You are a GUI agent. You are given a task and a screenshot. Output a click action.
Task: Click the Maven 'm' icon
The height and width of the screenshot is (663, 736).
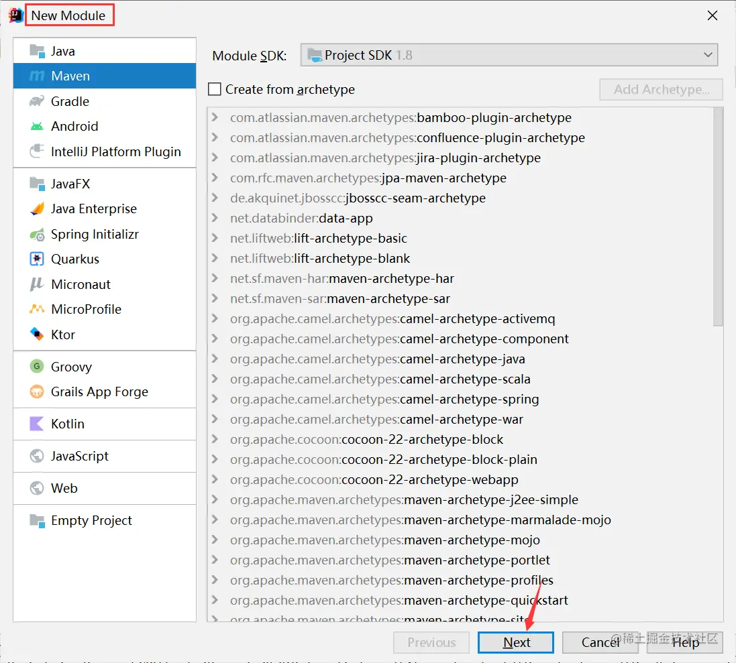pyautogui.click(x=37, y=76)
